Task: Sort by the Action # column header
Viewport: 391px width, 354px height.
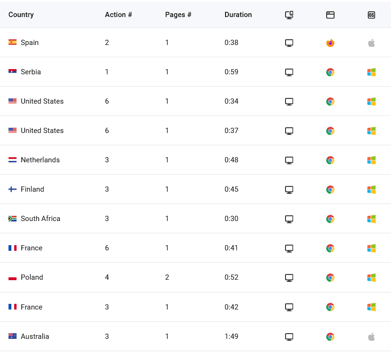Action: 119,15
